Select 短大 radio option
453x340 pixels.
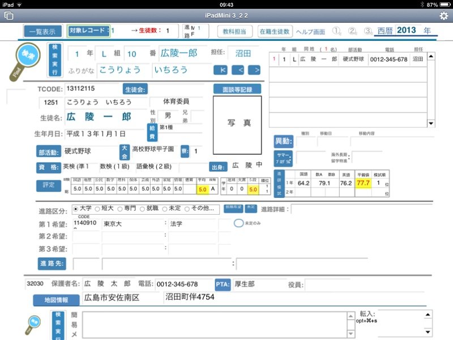(97, 209)
